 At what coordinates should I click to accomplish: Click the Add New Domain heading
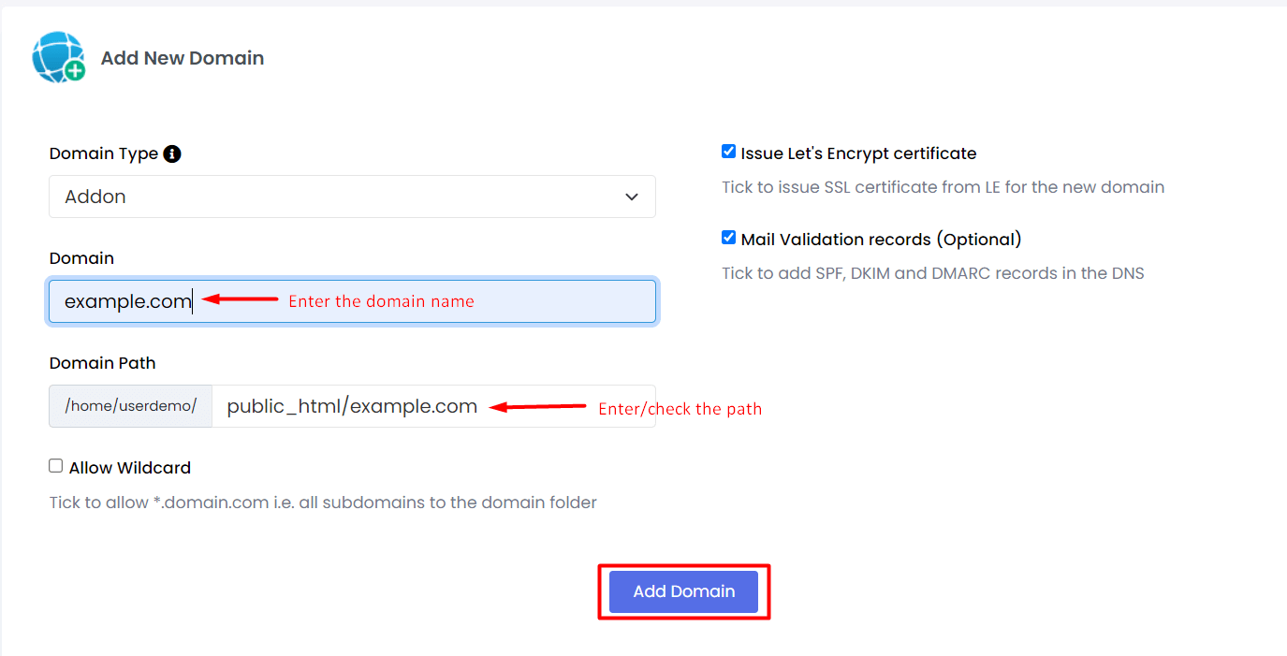pos(183,58)
